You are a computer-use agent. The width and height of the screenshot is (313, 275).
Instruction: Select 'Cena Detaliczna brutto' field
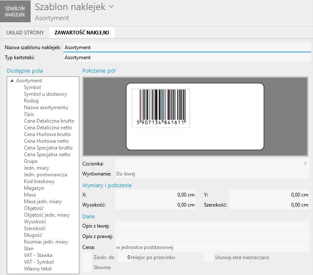[49, 121]
